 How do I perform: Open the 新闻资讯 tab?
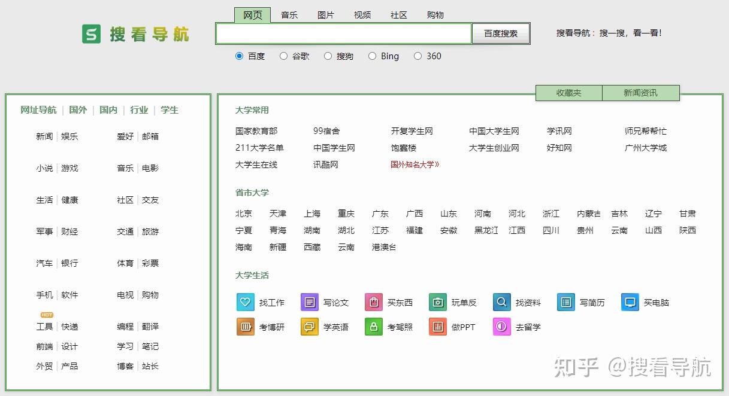click(x=640, y=93)
